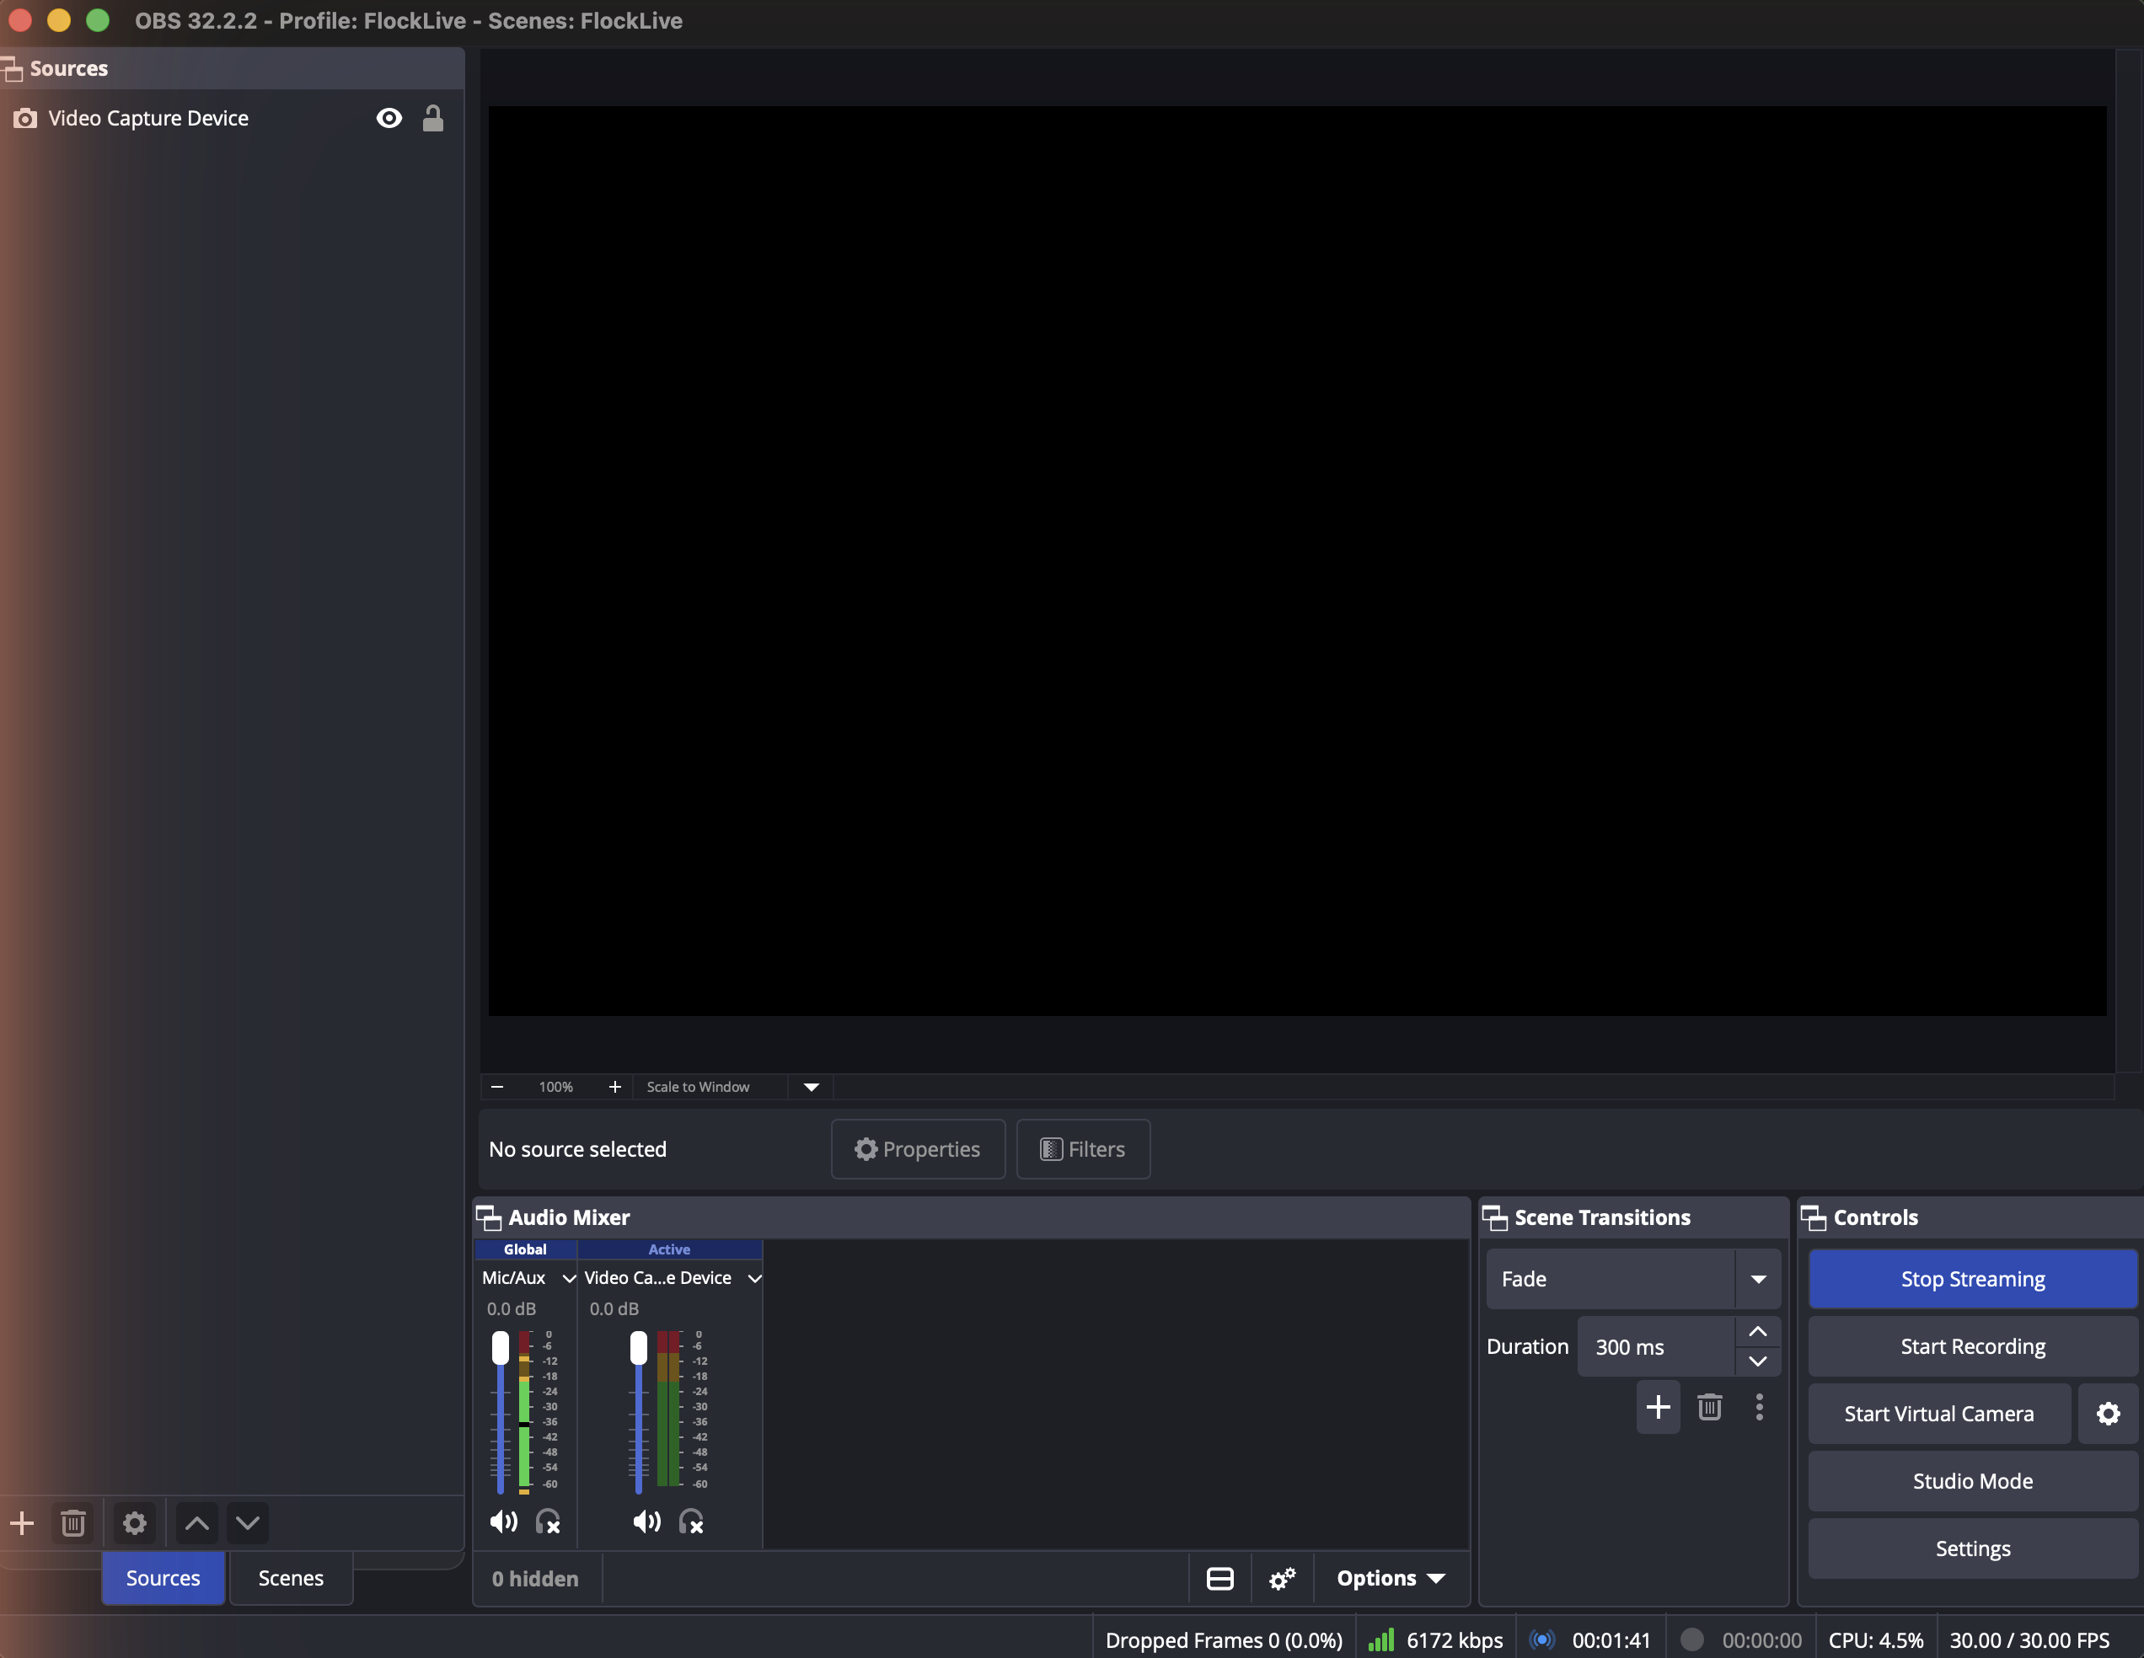Switch to the Scenes tab

(x=291, y=1579)
